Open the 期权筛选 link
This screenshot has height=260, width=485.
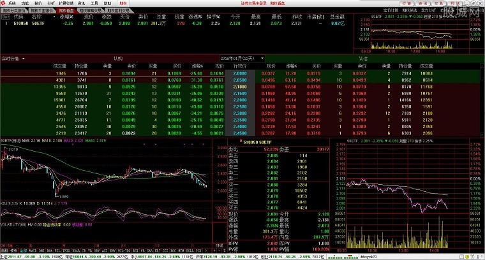click(x=410, y=10)
